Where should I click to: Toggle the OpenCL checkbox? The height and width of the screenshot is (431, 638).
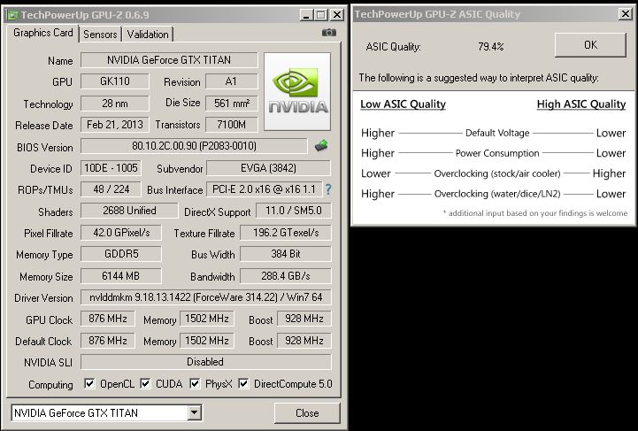coord(89,383)
